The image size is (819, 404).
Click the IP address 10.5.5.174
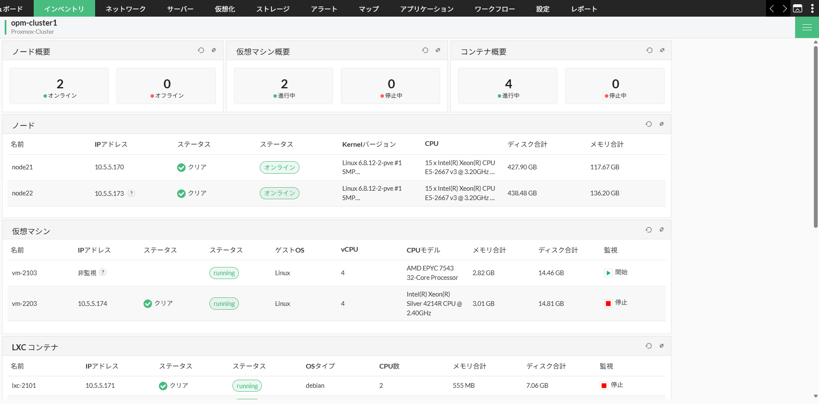(x=93, y=304)
